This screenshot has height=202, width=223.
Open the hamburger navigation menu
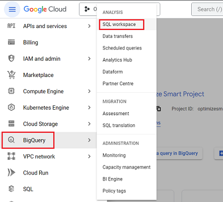pyautogui.click(x=12, y=9)
